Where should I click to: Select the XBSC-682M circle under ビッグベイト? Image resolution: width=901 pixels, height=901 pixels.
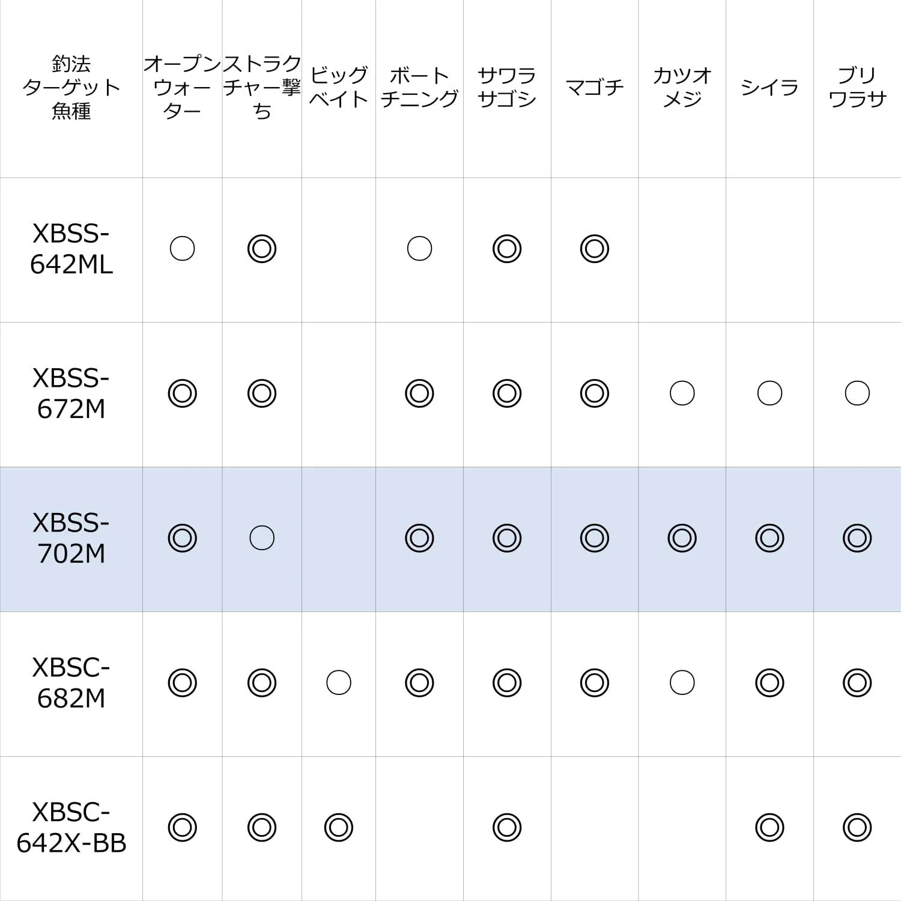339,683
